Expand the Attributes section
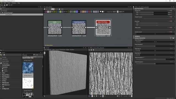 pyautogui.click(x=134, y=36)
